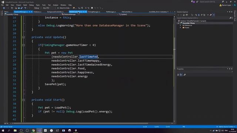Click the Categorized icon in Properties panel
The width and height of the screenshot is (237, 133).
178,75
